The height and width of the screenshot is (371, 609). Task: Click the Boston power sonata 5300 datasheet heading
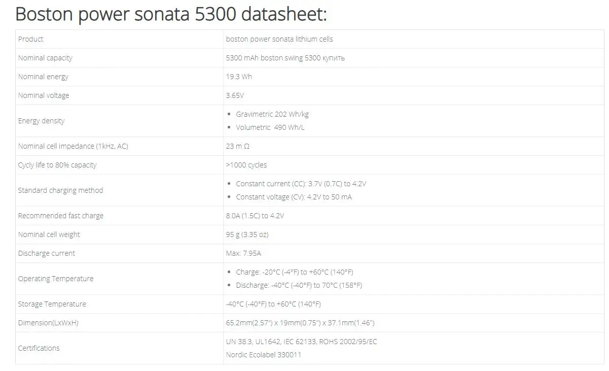[x=171, y=14]
